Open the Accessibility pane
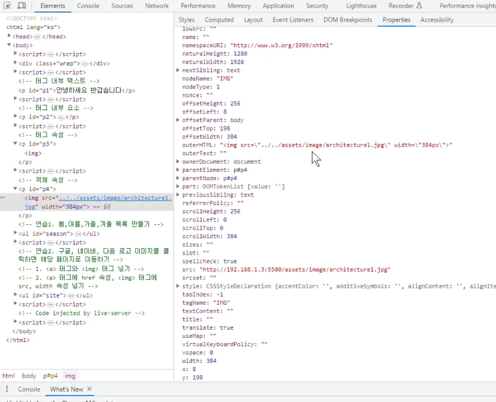496x402 pixels. click(437, 20)
